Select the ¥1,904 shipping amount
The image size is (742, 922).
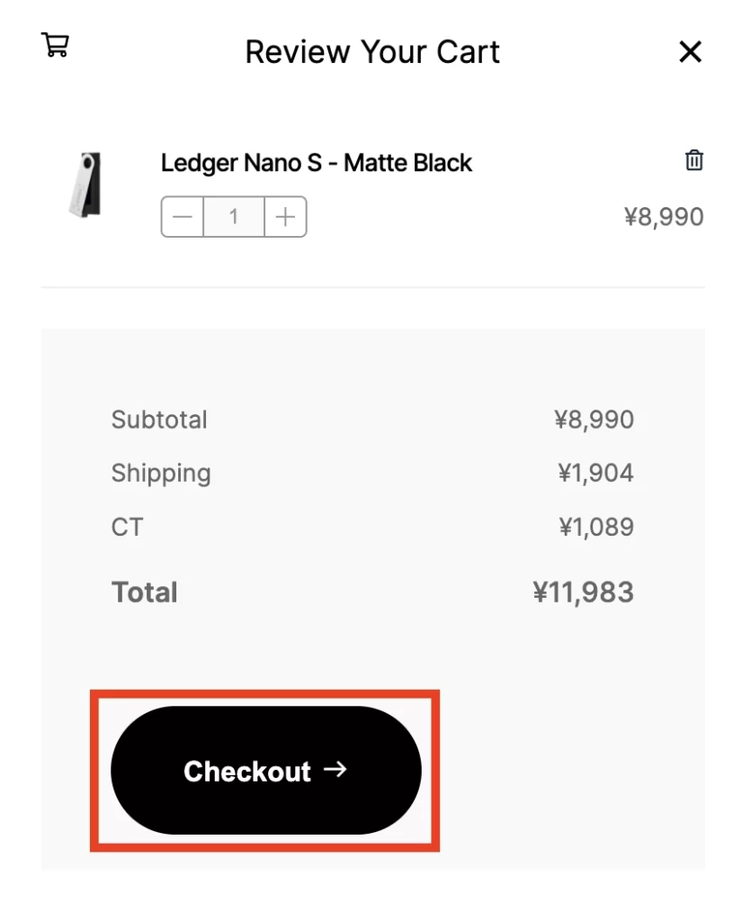595,474
